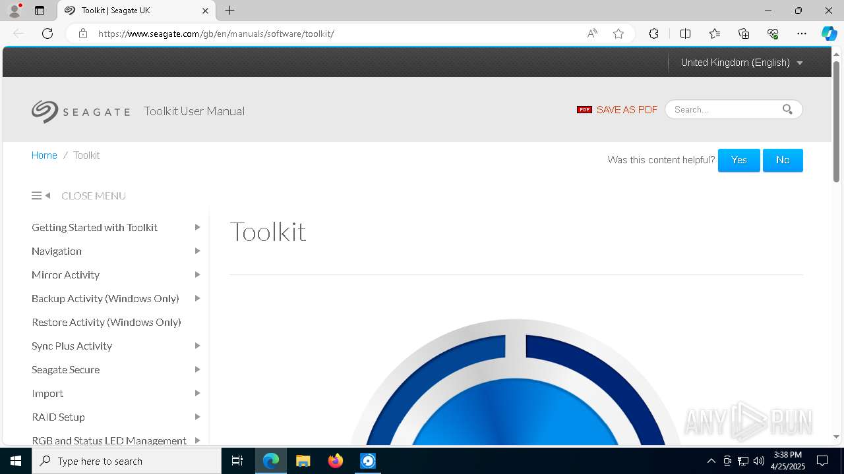Open the Favorites list icon
Image resolution: width=844 pixels, height=474 pixels.
pyautogui.click(x=715, y=34)
